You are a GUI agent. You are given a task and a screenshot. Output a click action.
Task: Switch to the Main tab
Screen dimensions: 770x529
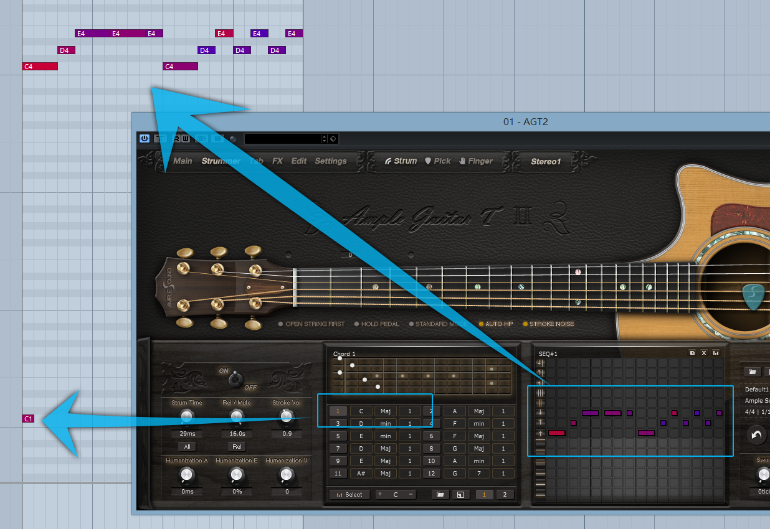point(183,161)
